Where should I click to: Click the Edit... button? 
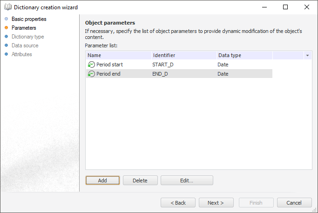(187, 181)
